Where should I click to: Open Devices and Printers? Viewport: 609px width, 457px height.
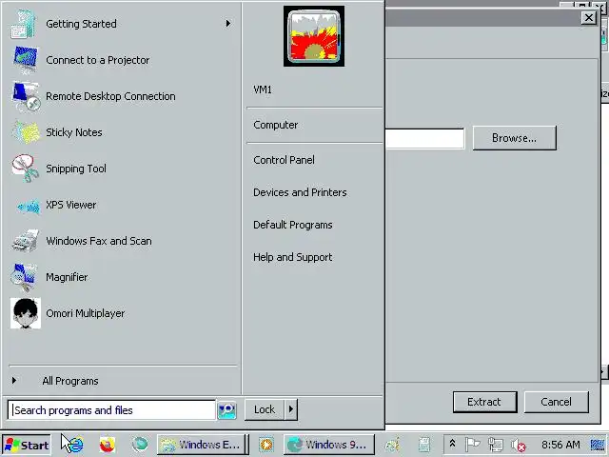(x=300, y=192)
